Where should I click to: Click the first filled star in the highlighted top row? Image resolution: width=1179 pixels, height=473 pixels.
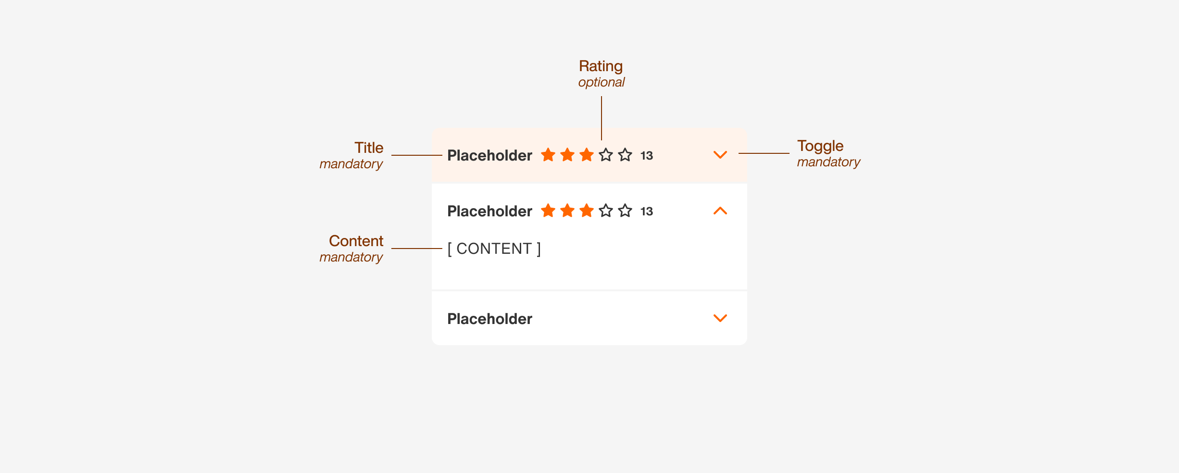548,155
